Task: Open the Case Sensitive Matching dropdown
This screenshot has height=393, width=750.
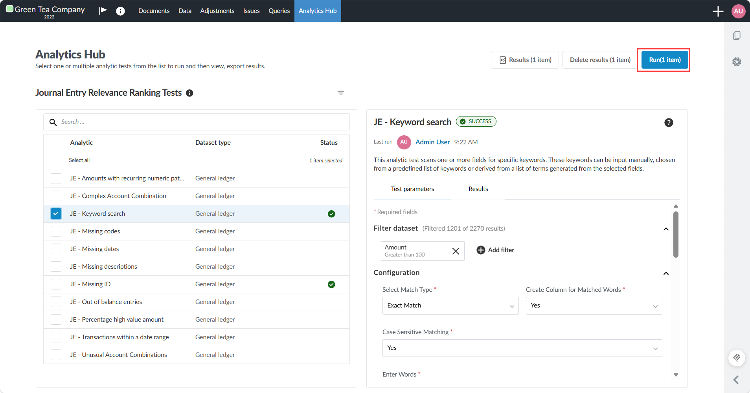Action: (x=522, y=348)
